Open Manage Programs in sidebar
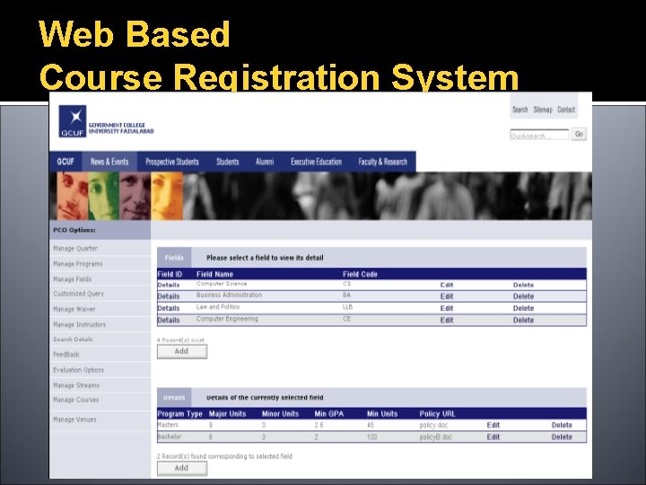 point(78,264)
